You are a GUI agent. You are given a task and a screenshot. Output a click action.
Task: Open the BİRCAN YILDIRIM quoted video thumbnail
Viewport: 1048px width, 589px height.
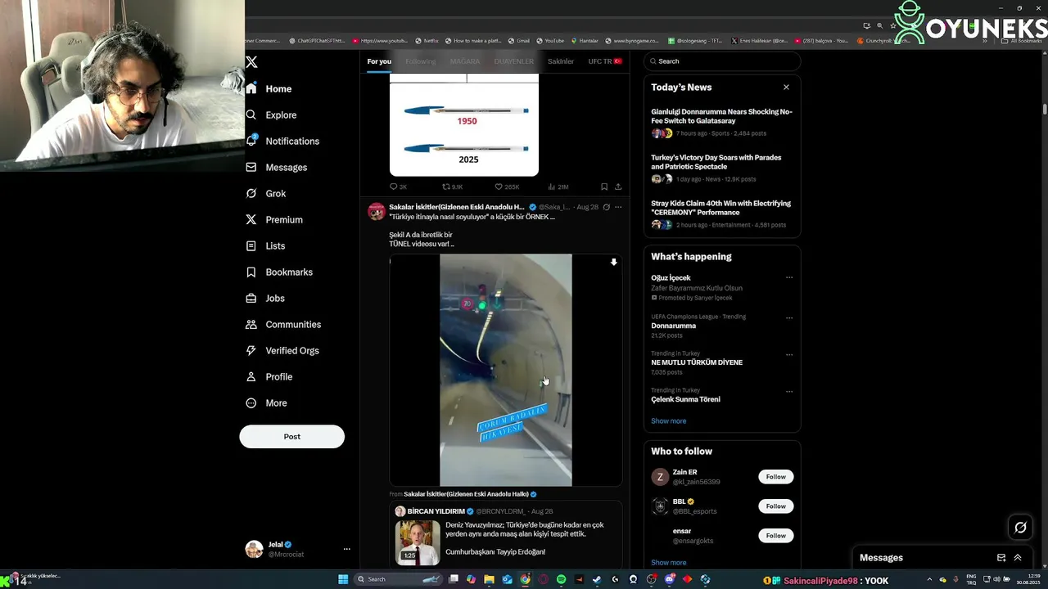(x=417, y=542)
